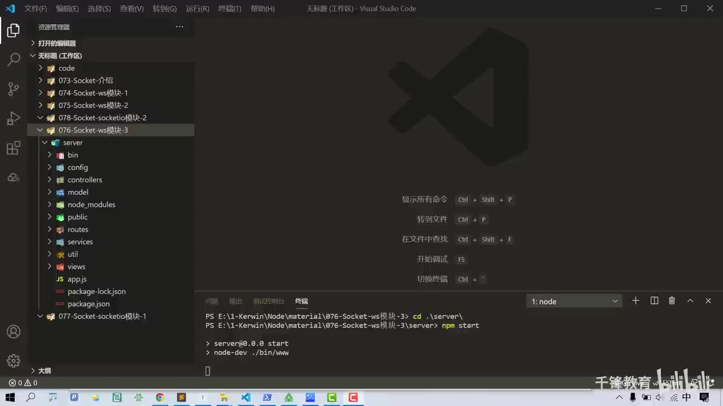Viewport: 723px width, 406px height.
Task: Kill the terminal with the trash icon
Action: pos(672,301)
